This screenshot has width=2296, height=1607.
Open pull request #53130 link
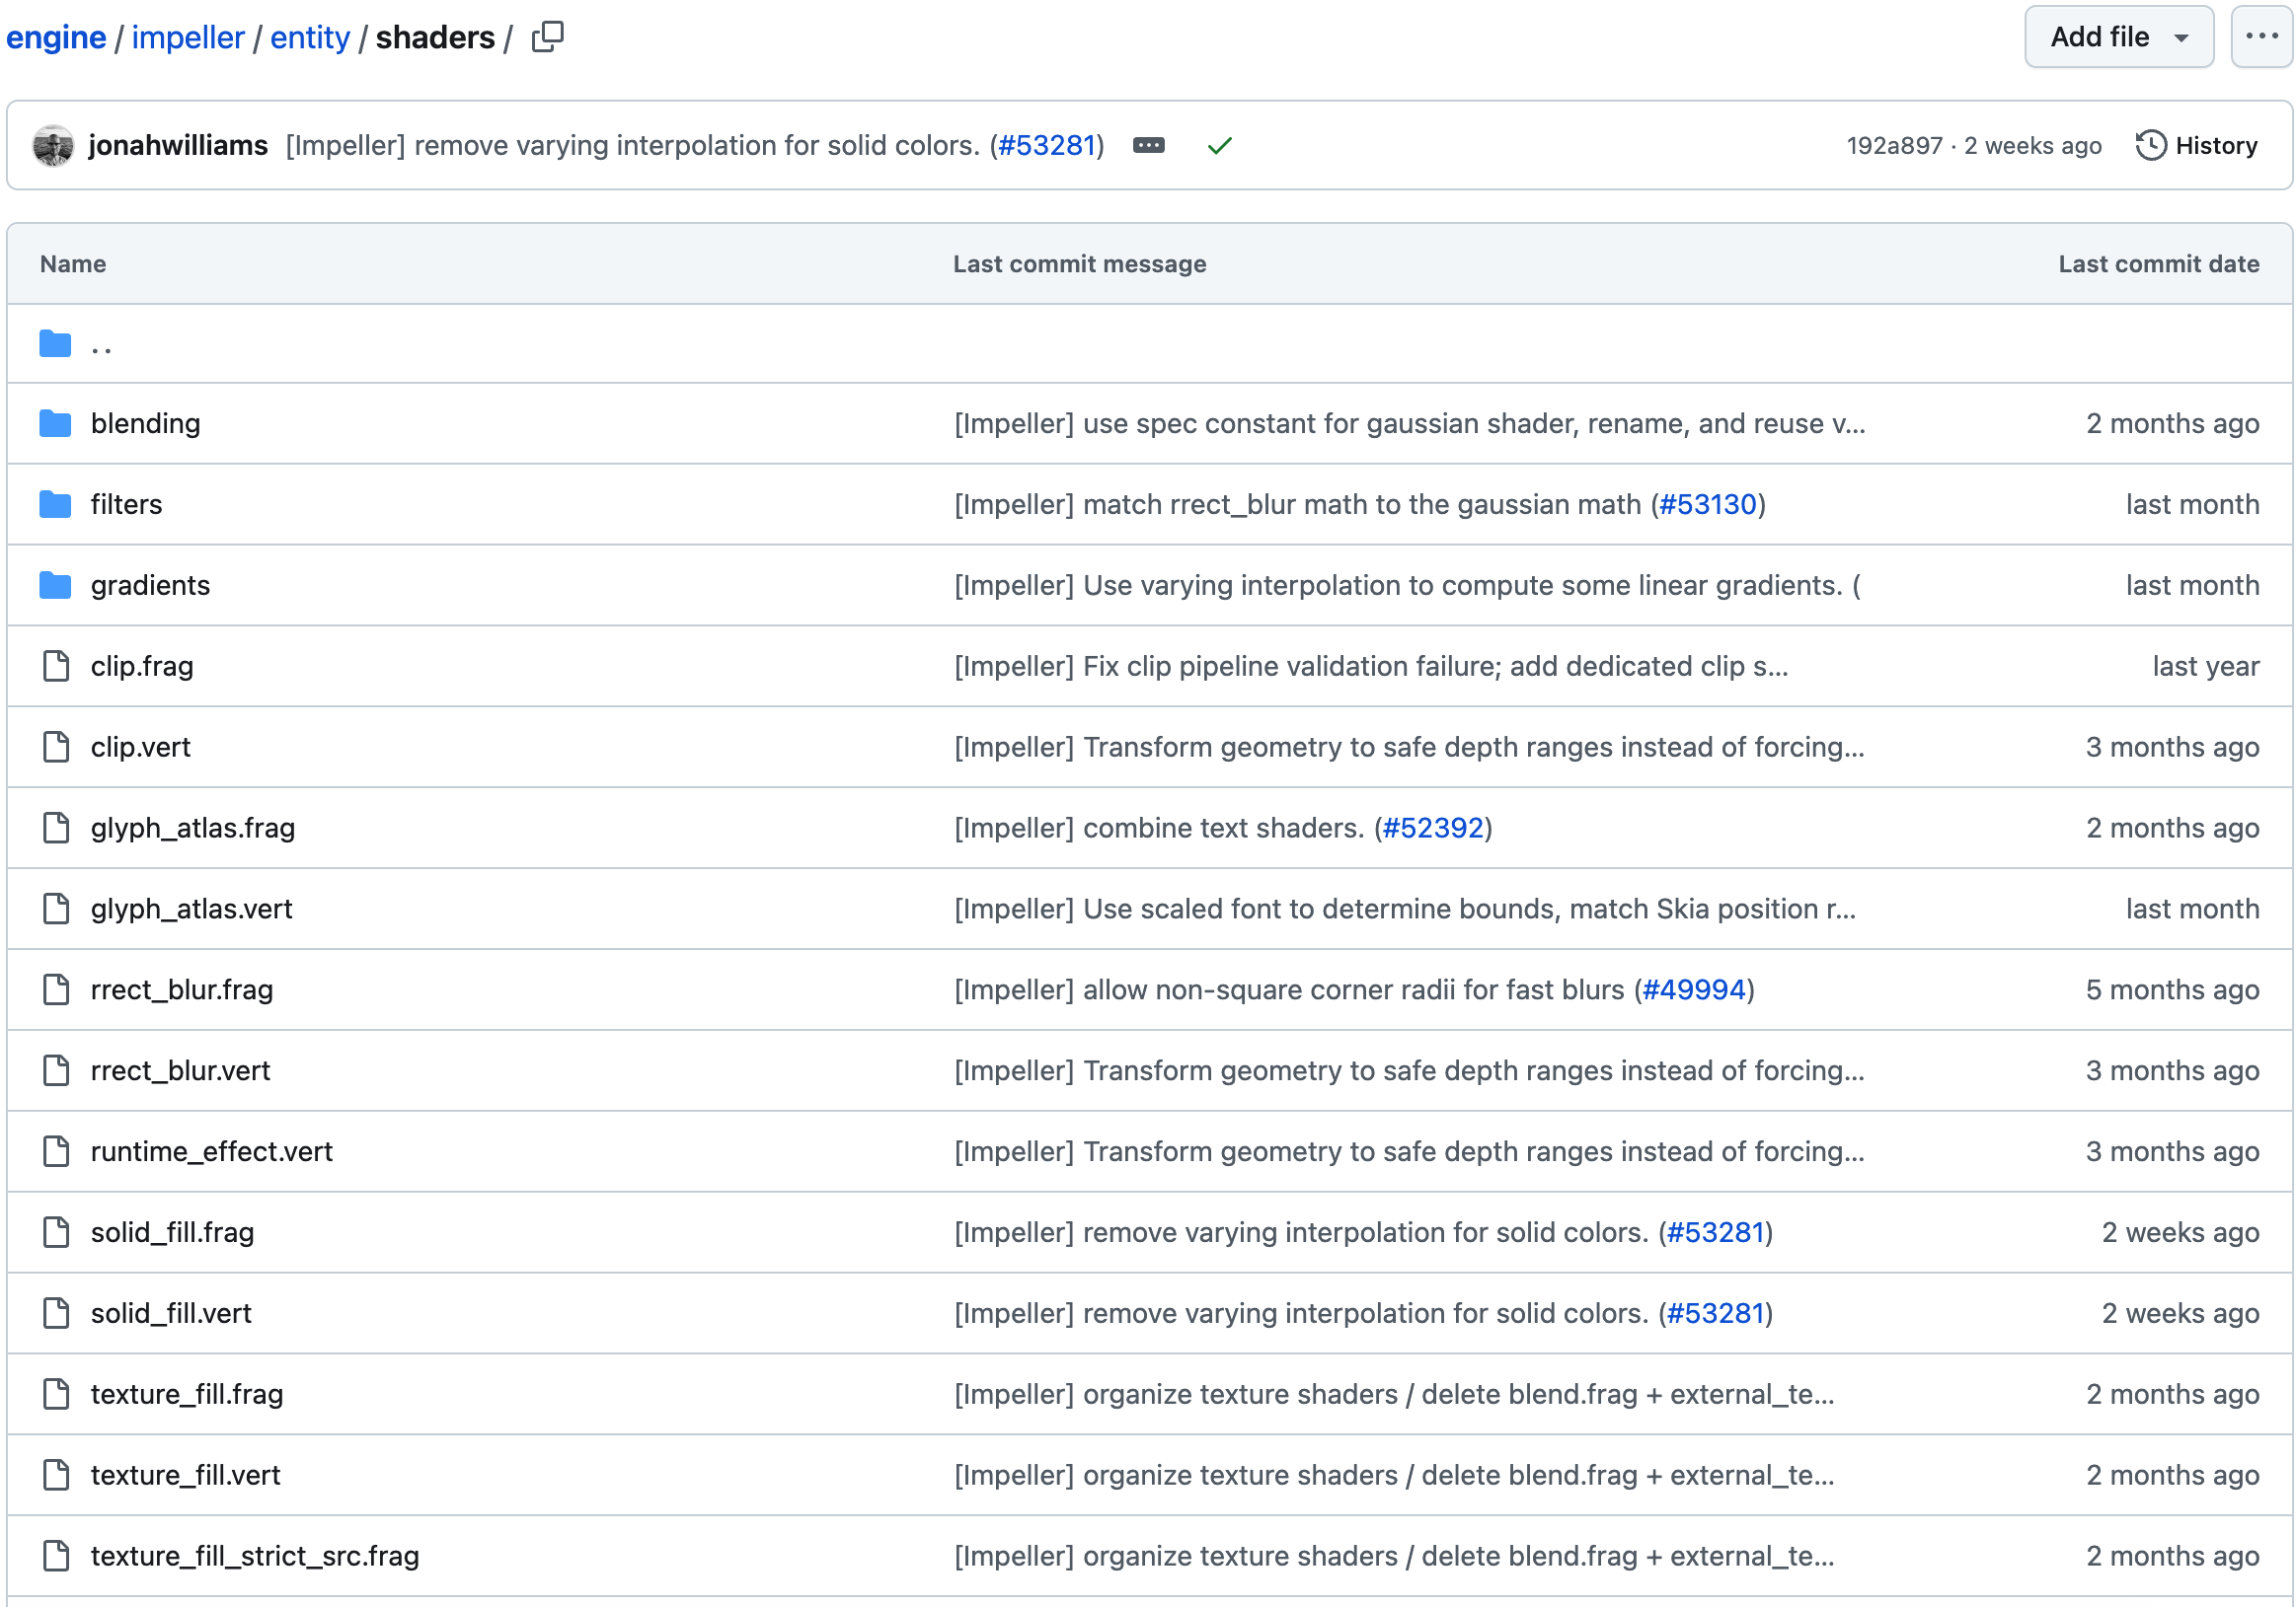point(1707,505)
